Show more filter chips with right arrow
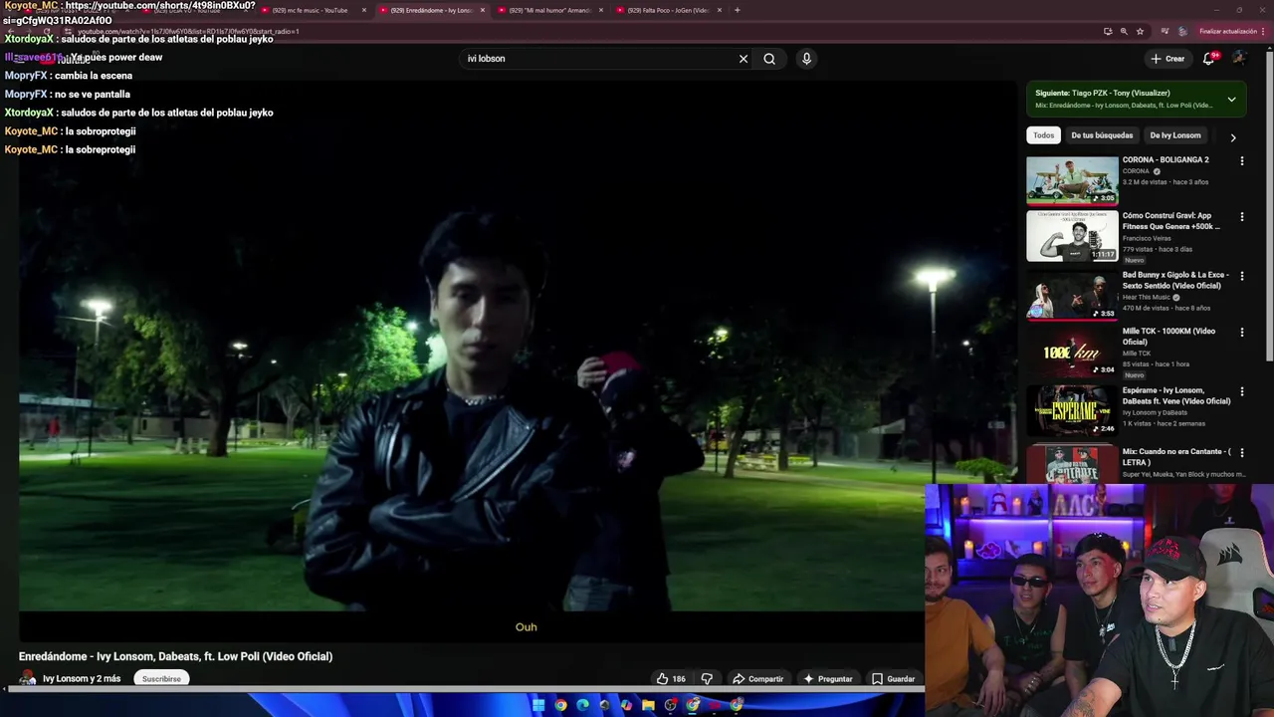 (x=1232, y=136)
